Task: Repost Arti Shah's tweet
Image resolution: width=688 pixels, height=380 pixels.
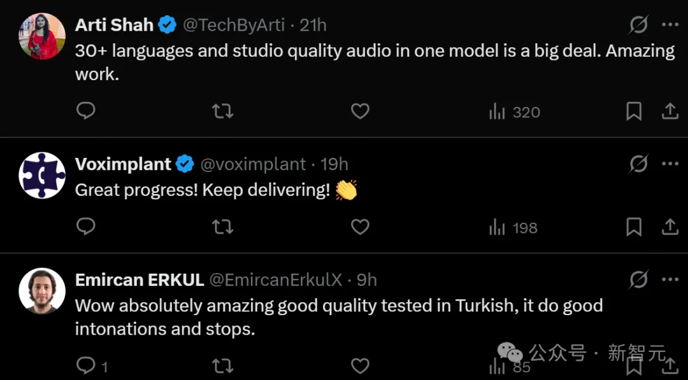Action: point(222,111)
